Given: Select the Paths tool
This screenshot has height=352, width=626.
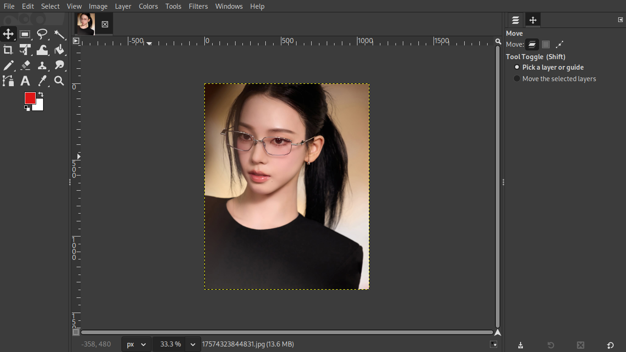Looking at the screenshot, I should click(x=8, y=81).
